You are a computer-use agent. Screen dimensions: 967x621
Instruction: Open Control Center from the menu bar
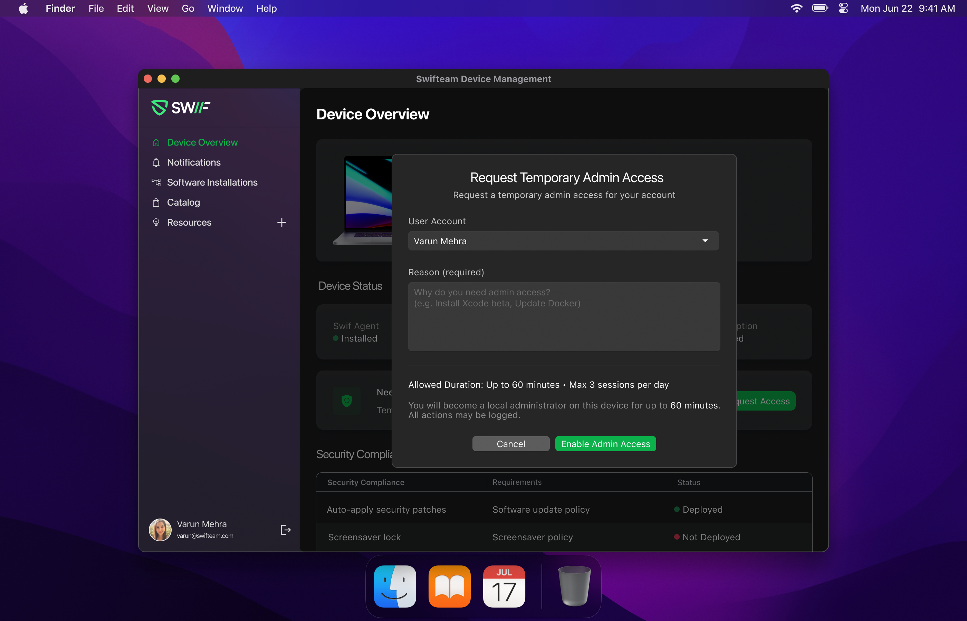843,9
